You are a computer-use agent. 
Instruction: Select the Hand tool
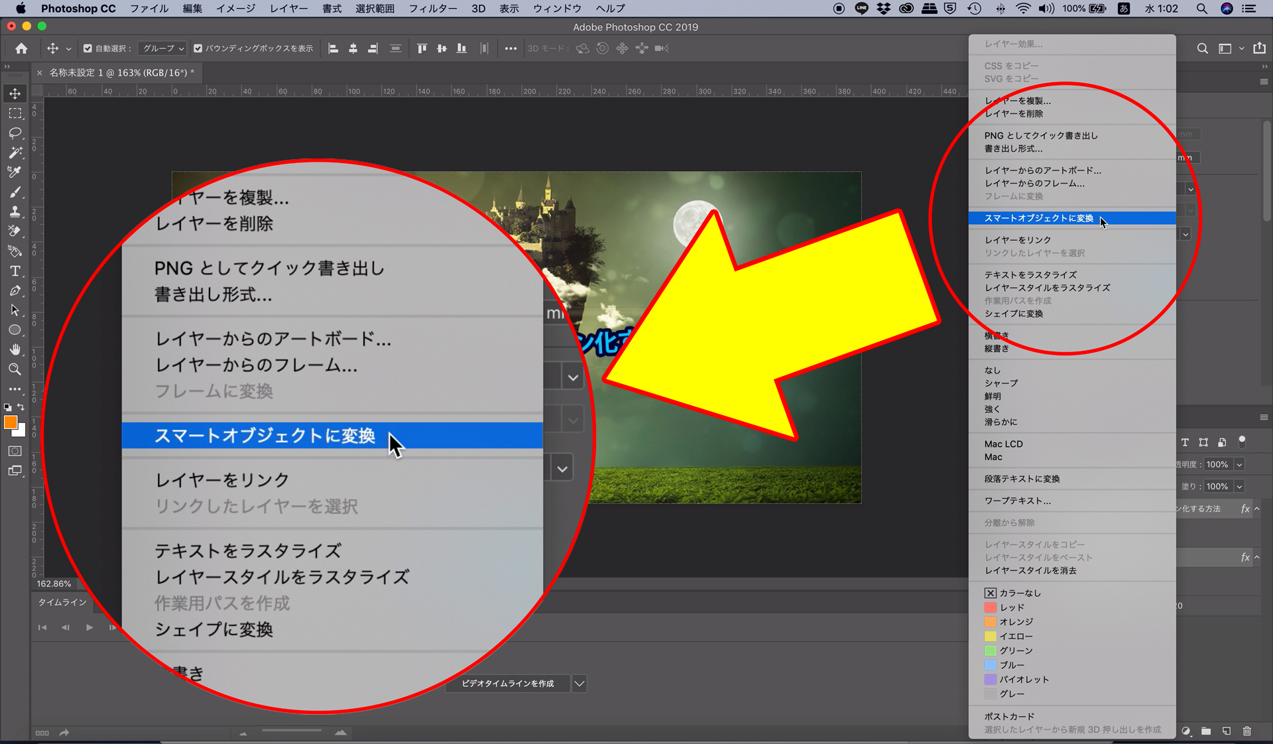tap(15, 349)
